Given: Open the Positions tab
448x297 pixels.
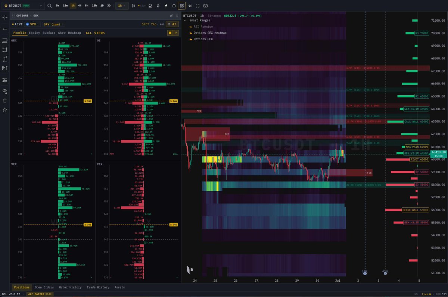Looking at the screenshot, I should 22,287.
